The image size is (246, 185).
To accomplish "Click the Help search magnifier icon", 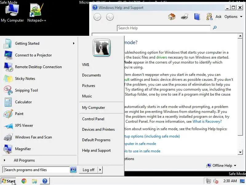I will pyautogui.click(x=215, y=28).
